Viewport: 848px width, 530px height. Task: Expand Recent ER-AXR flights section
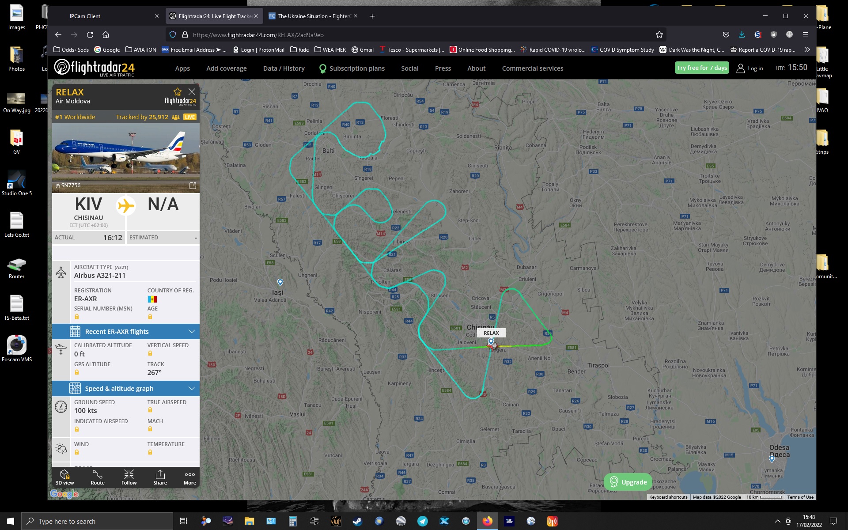[126, 332]
